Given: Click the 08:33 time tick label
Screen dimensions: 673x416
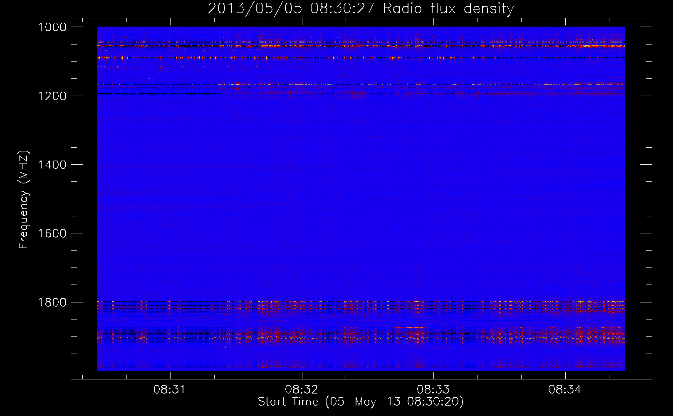Looking at the screenshot, I should [x=433, y=390].
